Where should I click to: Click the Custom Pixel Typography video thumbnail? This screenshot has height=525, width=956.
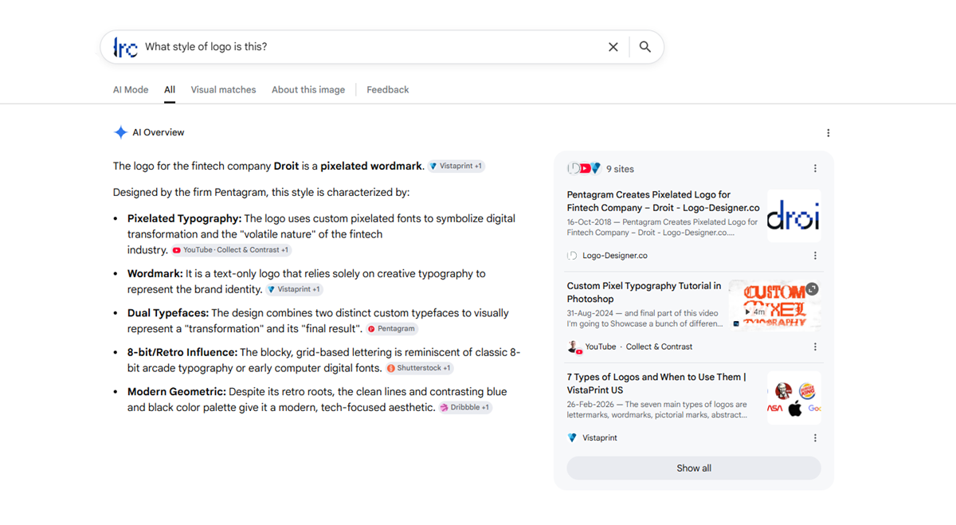(775, 304)
